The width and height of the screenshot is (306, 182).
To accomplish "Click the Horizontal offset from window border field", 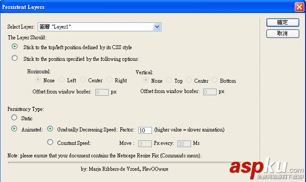I will (x=102, y=92).
